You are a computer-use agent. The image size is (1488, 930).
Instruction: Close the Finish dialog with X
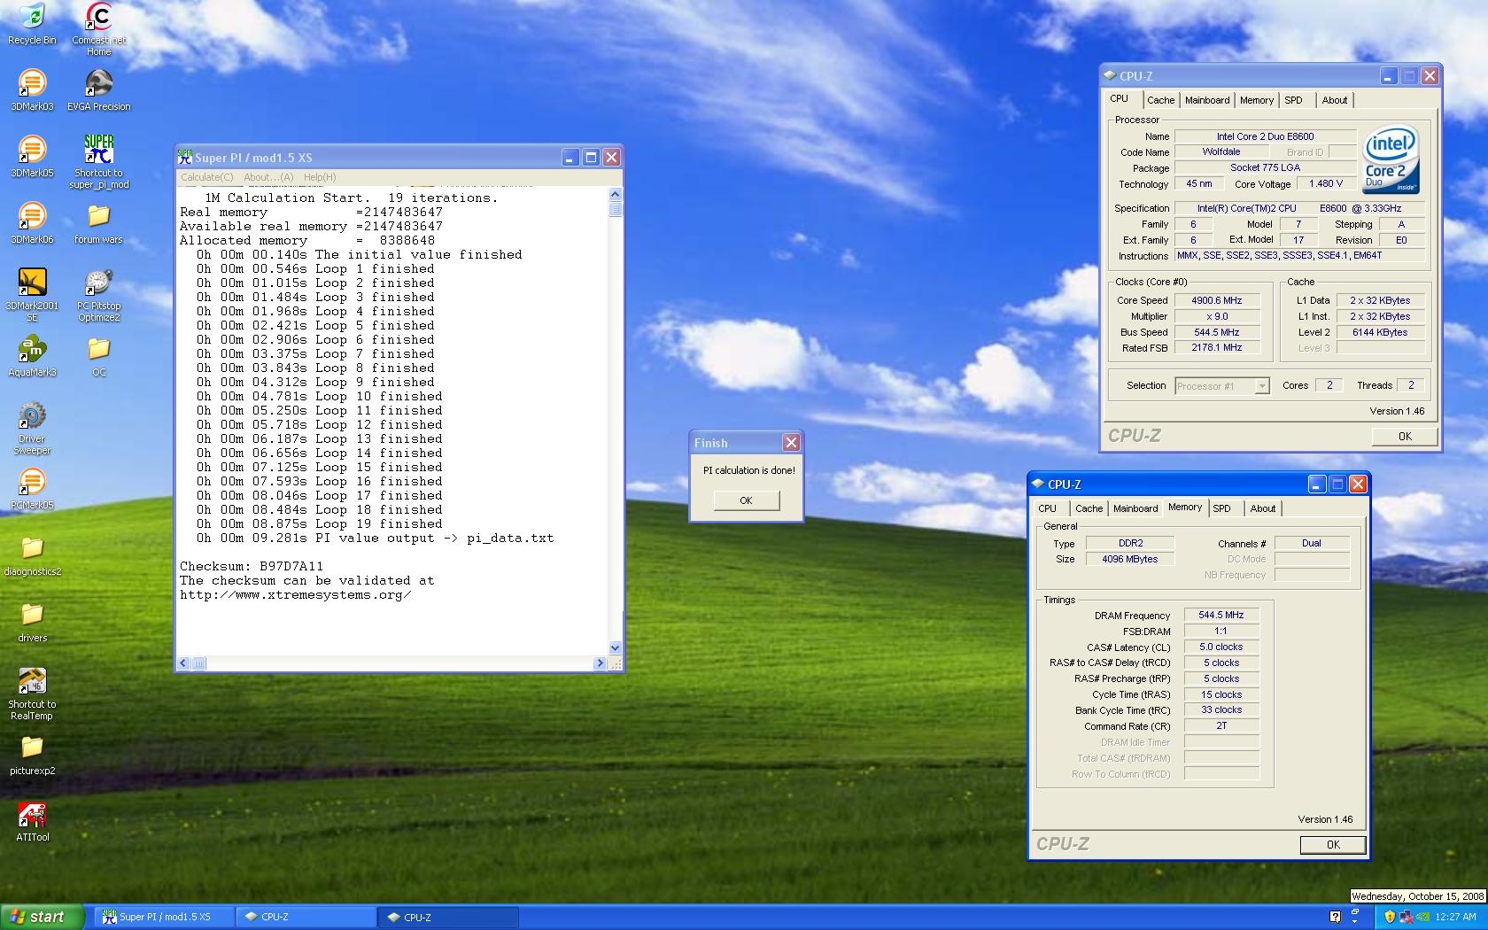(791, 442)
